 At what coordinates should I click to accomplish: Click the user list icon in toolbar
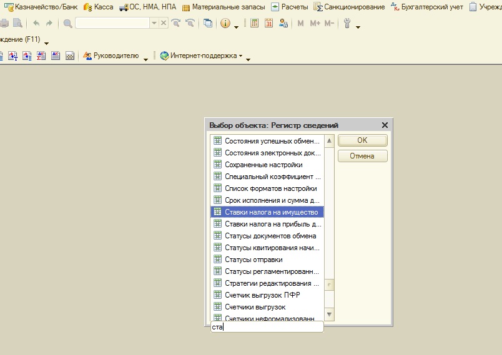[x=283, y=24]
